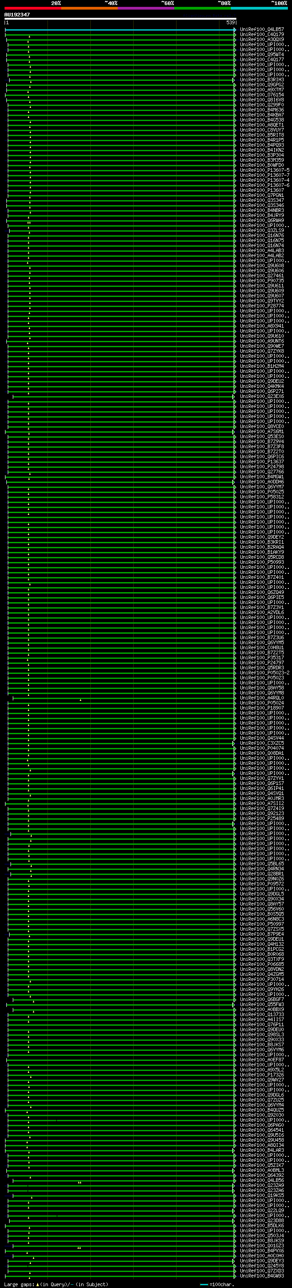Click the UniRef100_Q5BL65 label
The image size is (292, 1288).
pos(262,864)
